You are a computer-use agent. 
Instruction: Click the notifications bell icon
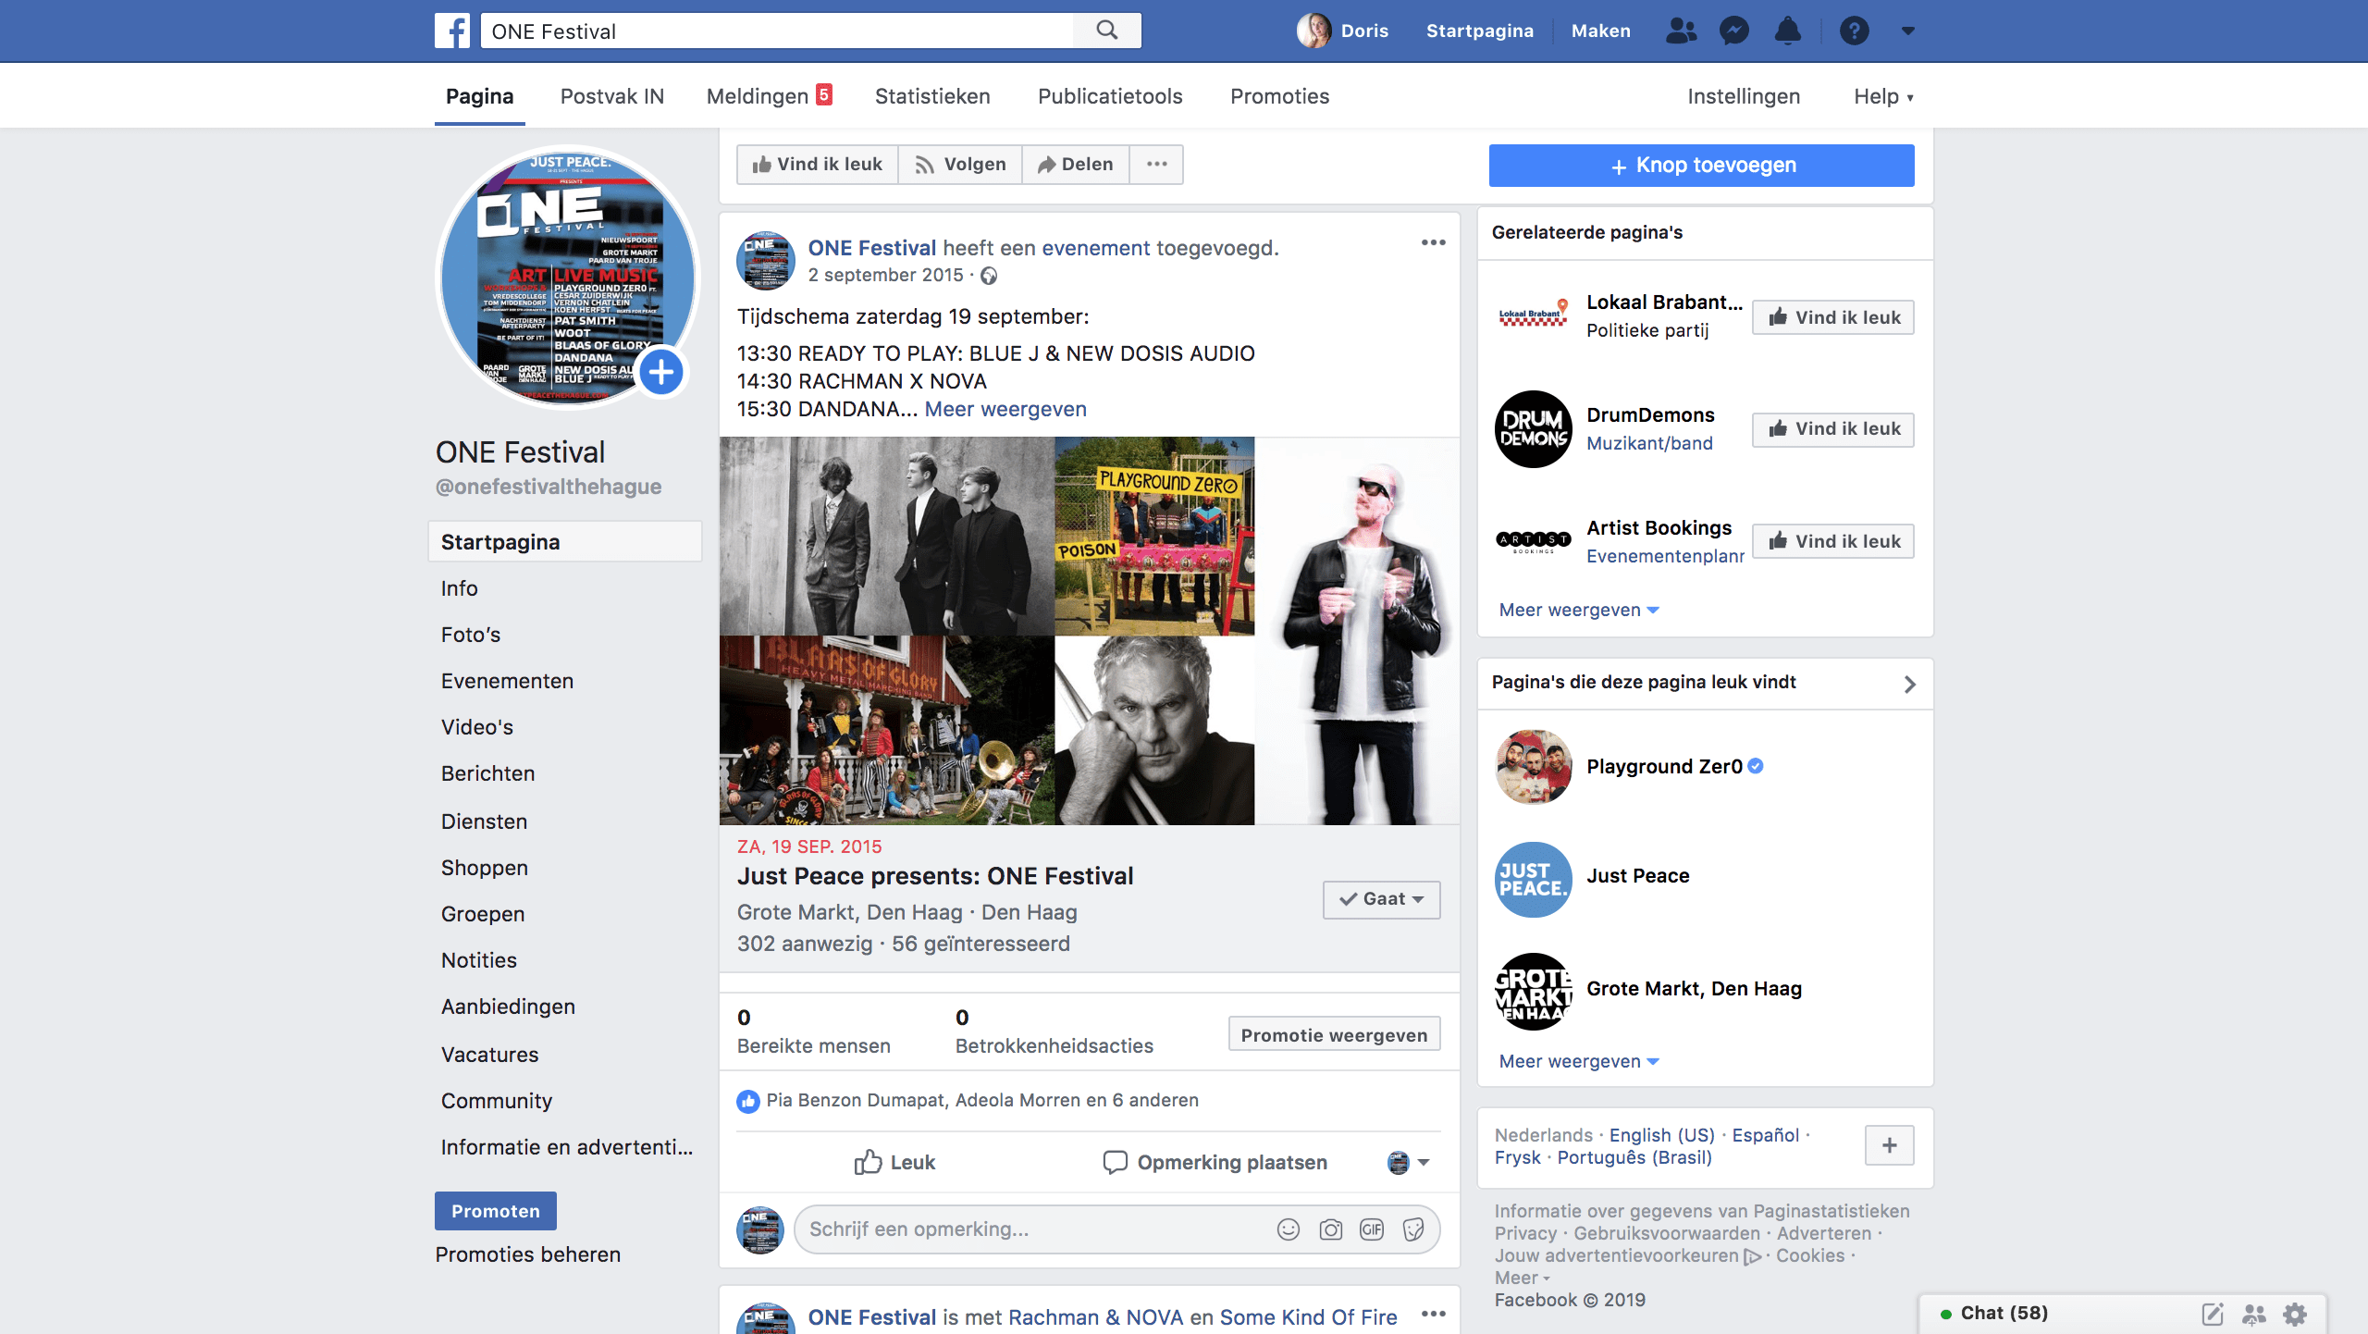tap(1788, 31)
